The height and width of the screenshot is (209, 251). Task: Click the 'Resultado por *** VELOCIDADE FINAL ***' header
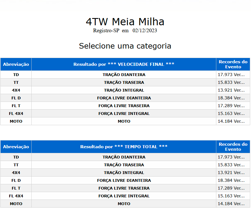124,64
